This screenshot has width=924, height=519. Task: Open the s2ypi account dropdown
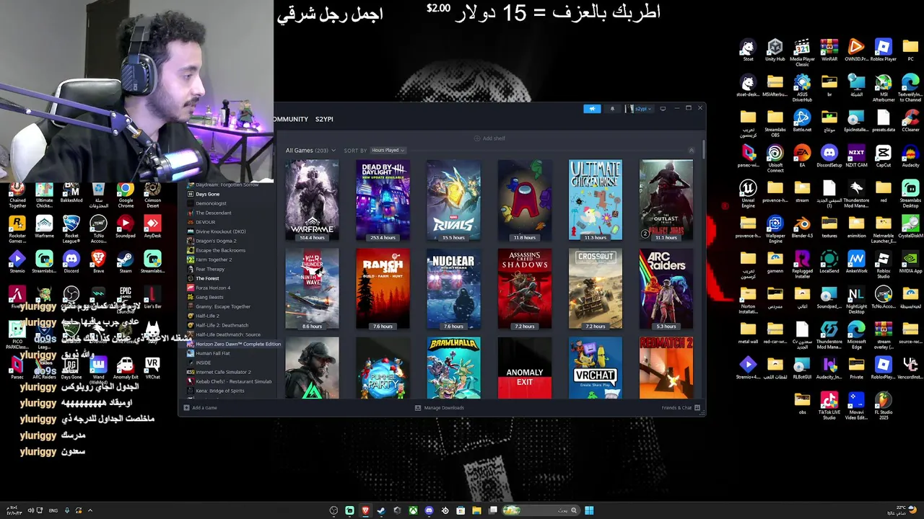click(640, 109)
